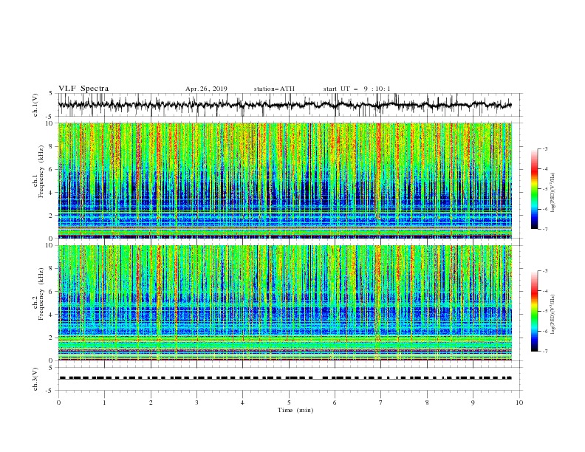Click the ch.2 spectrogram panel

click(x=285, y=303)
